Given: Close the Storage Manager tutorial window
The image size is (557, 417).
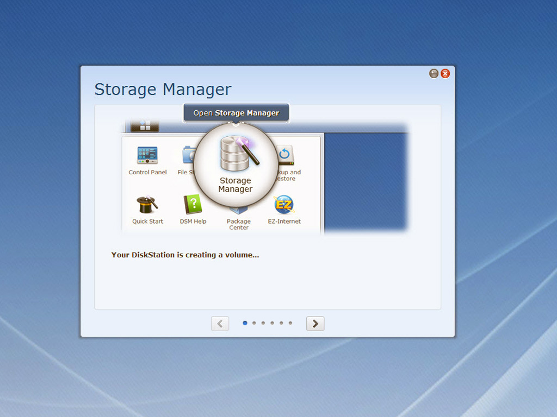Looking at the screenshot, I should [x=445, y=73].
